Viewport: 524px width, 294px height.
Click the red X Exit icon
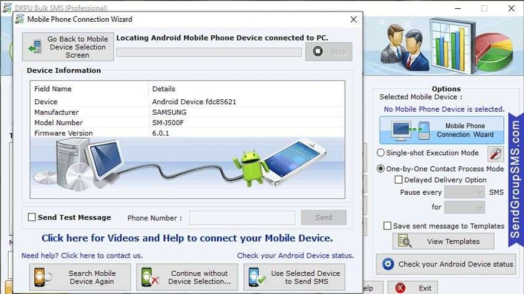pos(400,288)
